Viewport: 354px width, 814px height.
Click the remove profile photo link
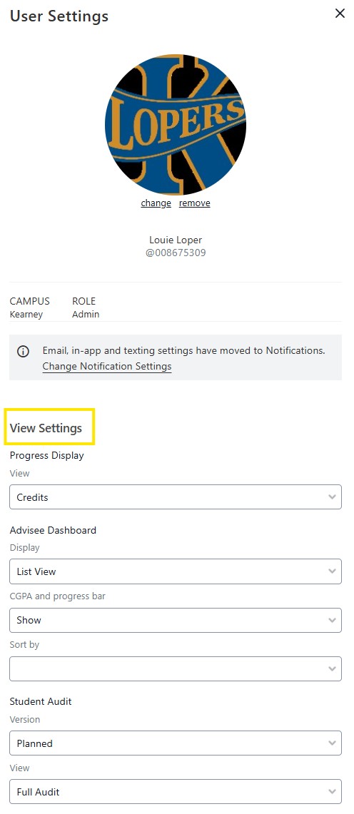(x=195, y=203)
